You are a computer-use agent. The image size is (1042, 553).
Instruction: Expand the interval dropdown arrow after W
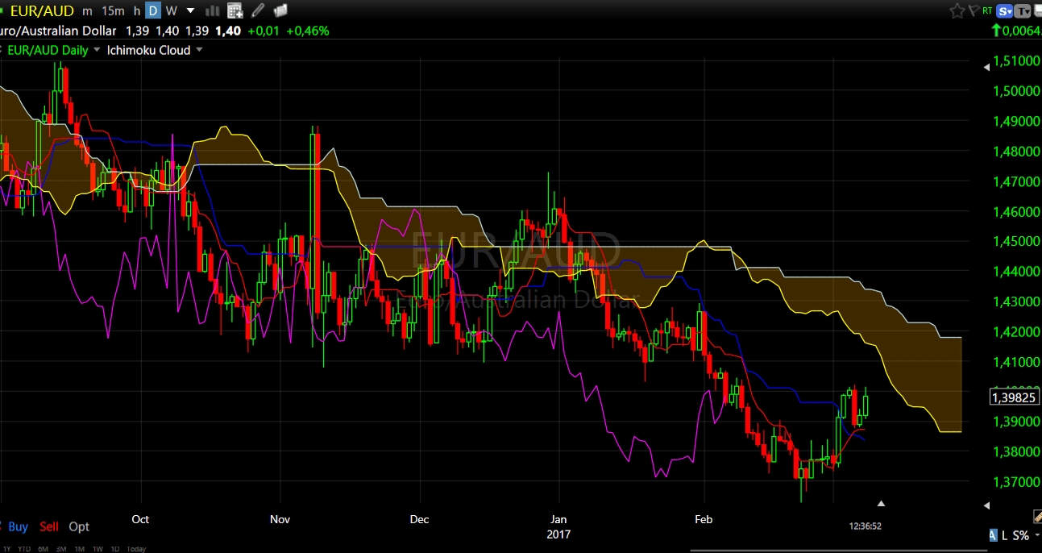pyautogui.click(x=190, y=11)
